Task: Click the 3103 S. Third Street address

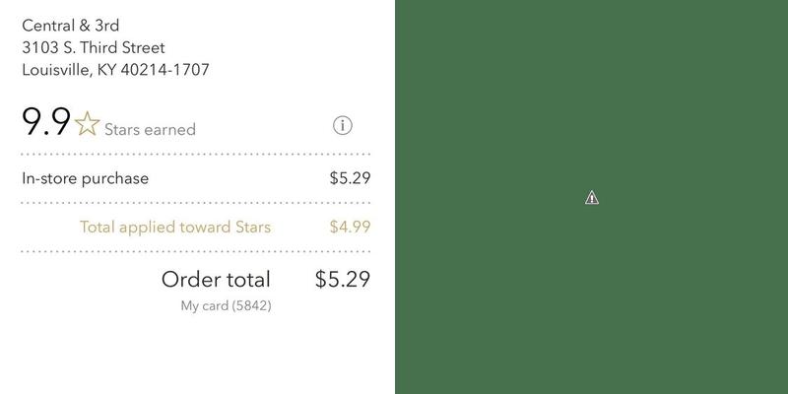Action: pyautogui.click(x=94, y=47)
